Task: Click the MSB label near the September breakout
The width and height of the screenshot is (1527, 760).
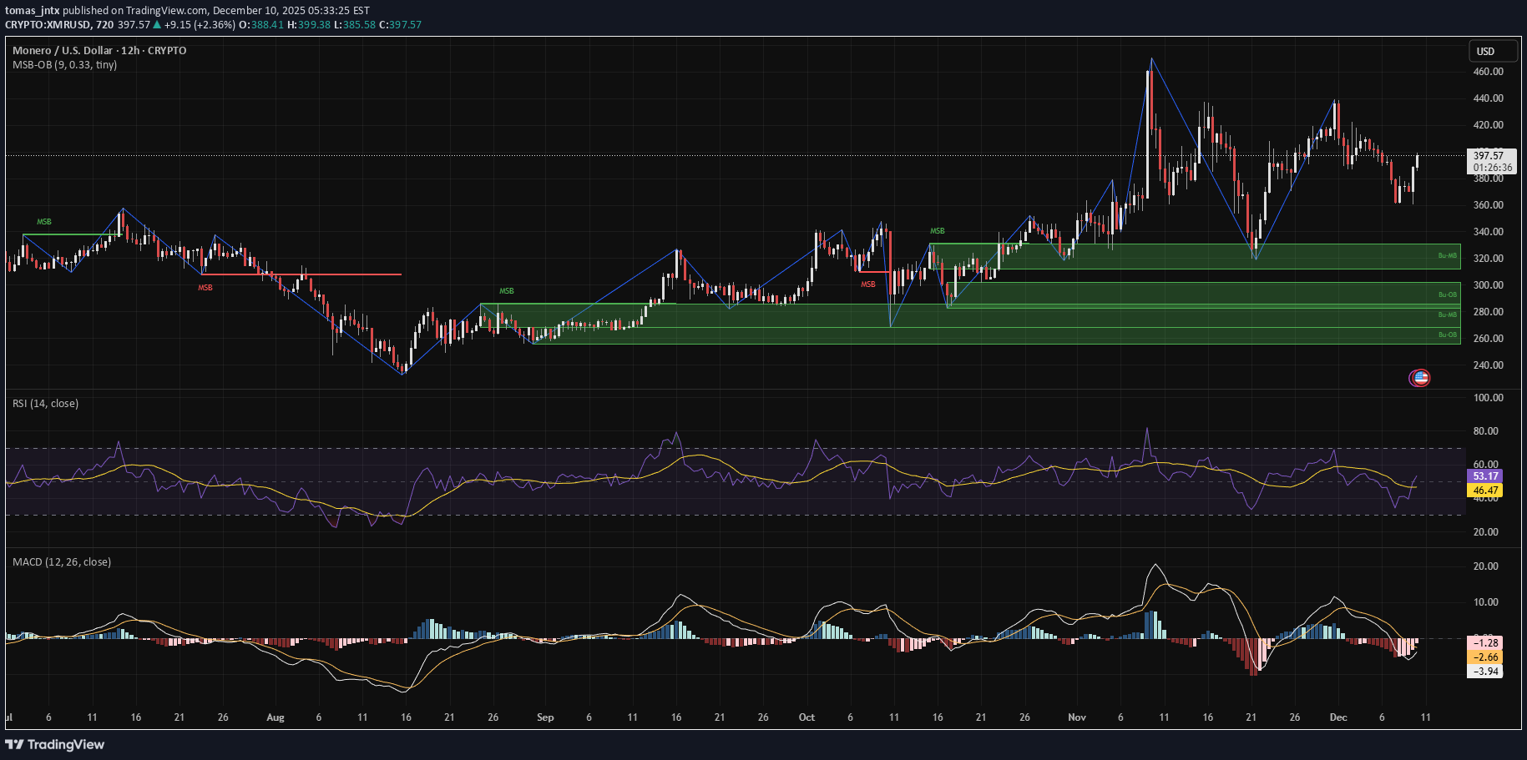Action: (505, 290)
